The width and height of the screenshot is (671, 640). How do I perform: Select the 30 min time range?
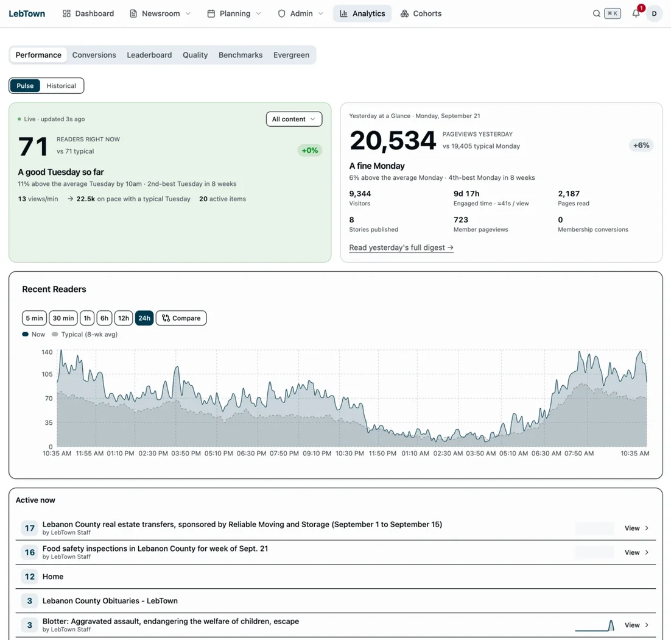pos(63,318)
